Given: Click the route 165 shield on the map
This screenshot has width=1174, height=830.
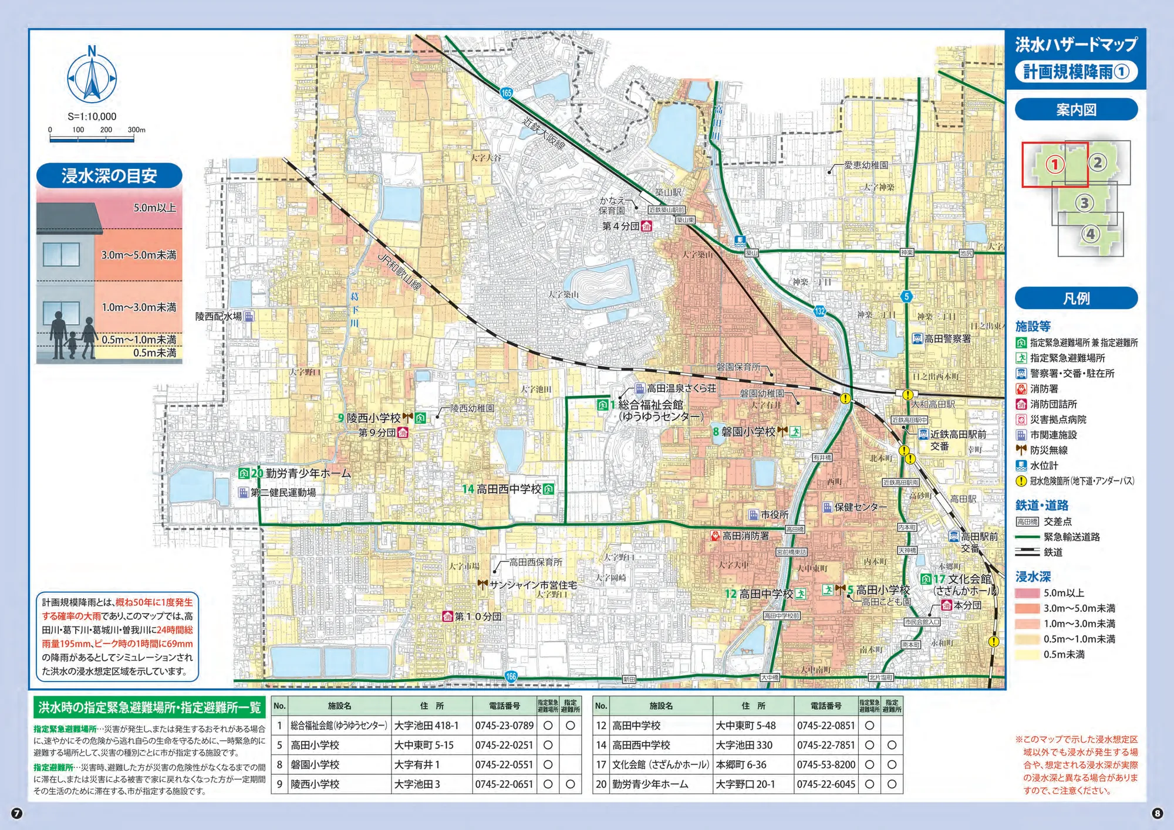Looking at the screenshot, I should point(507,93).
